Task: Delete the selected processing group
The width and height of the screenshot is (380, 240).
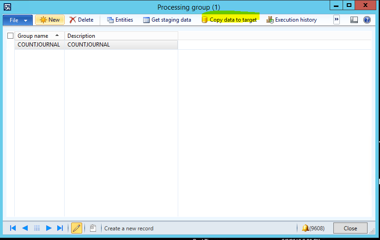Action: [81, 20]
